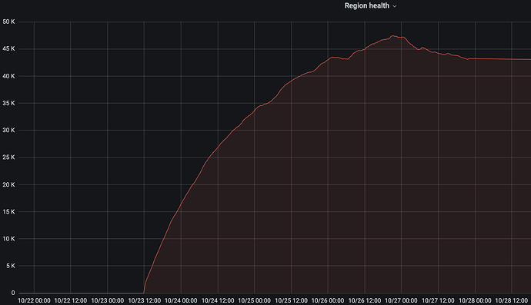Viewport: 531px width, 305px height.
Task: Click the 10/28 12:00 time label
Action: (512, 300)
